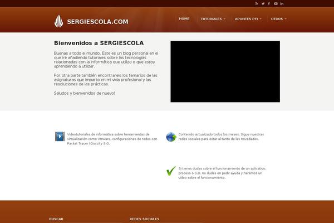The width and height of the screenshot is (334, 223).
Task: Click the 'Videotutoriales de informática' description text
Action: 112,139
